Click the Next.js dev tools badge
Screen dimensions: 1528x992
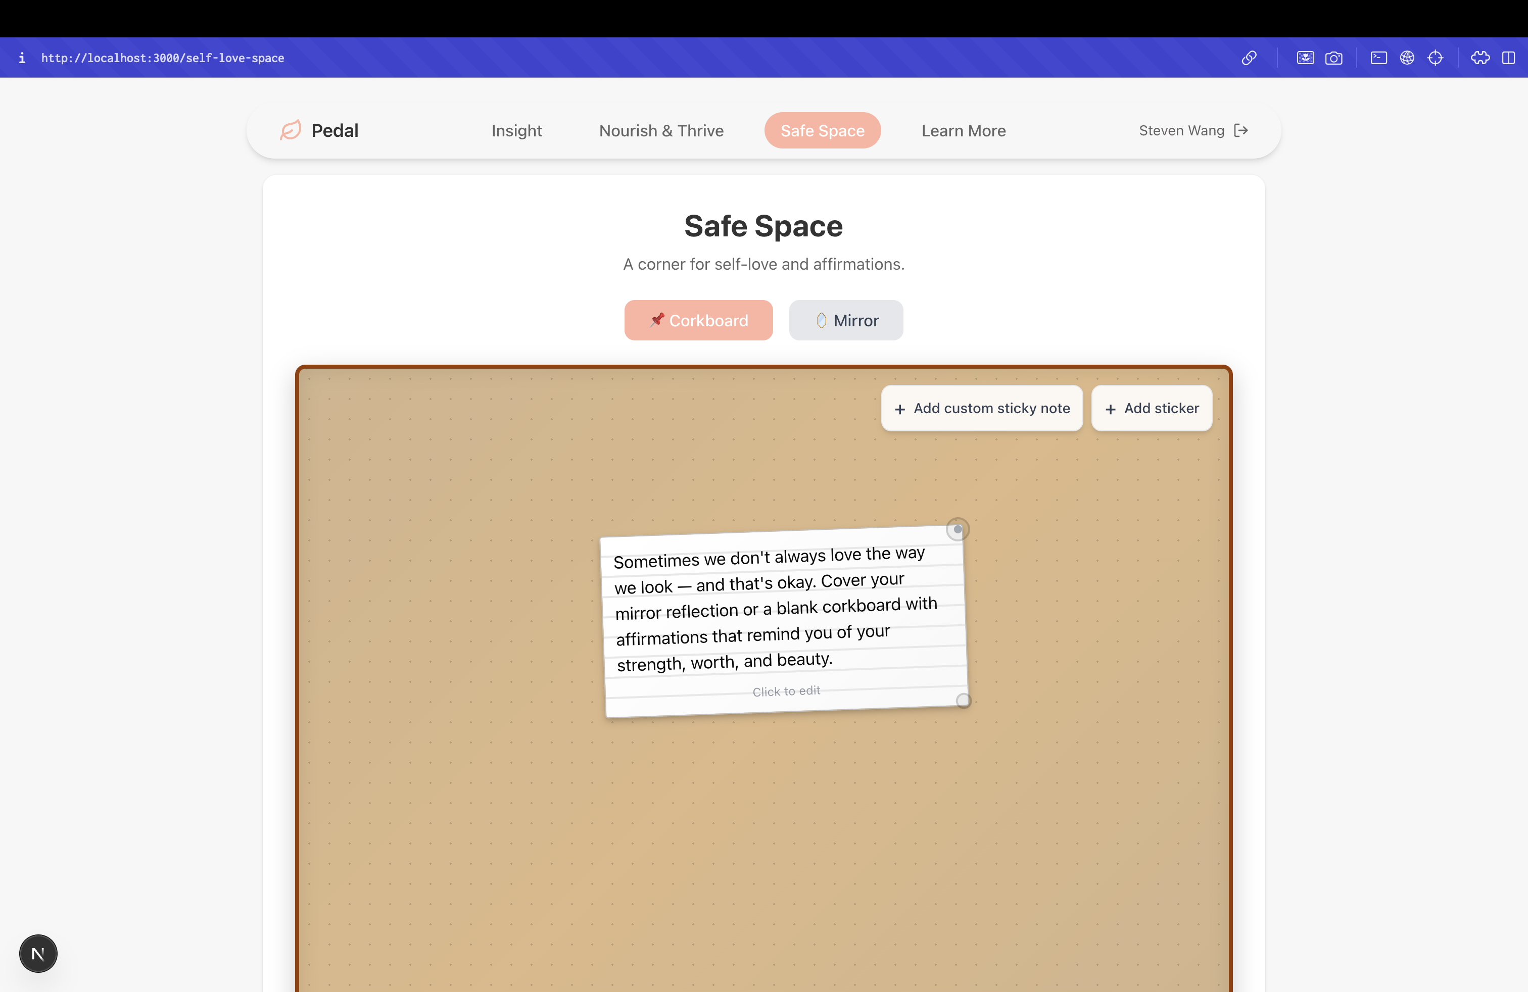tap(38, 954)
